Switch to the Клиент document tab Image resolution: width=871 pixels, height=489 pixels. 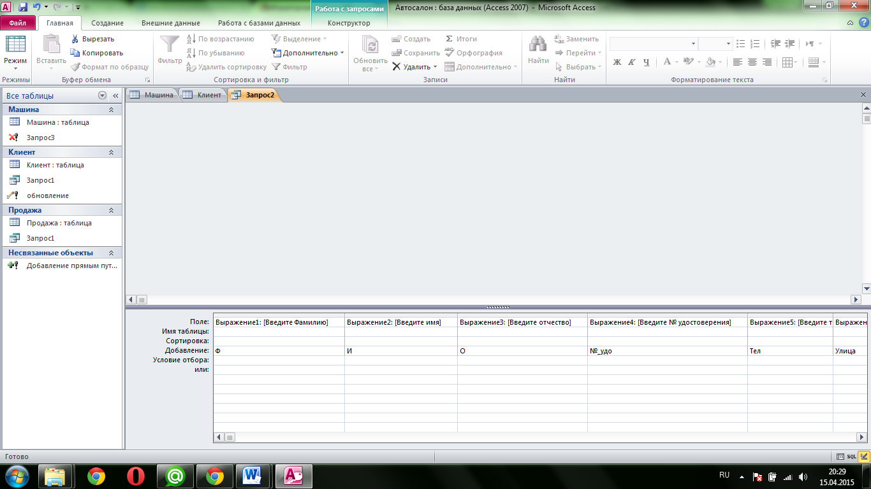[202, 95]
